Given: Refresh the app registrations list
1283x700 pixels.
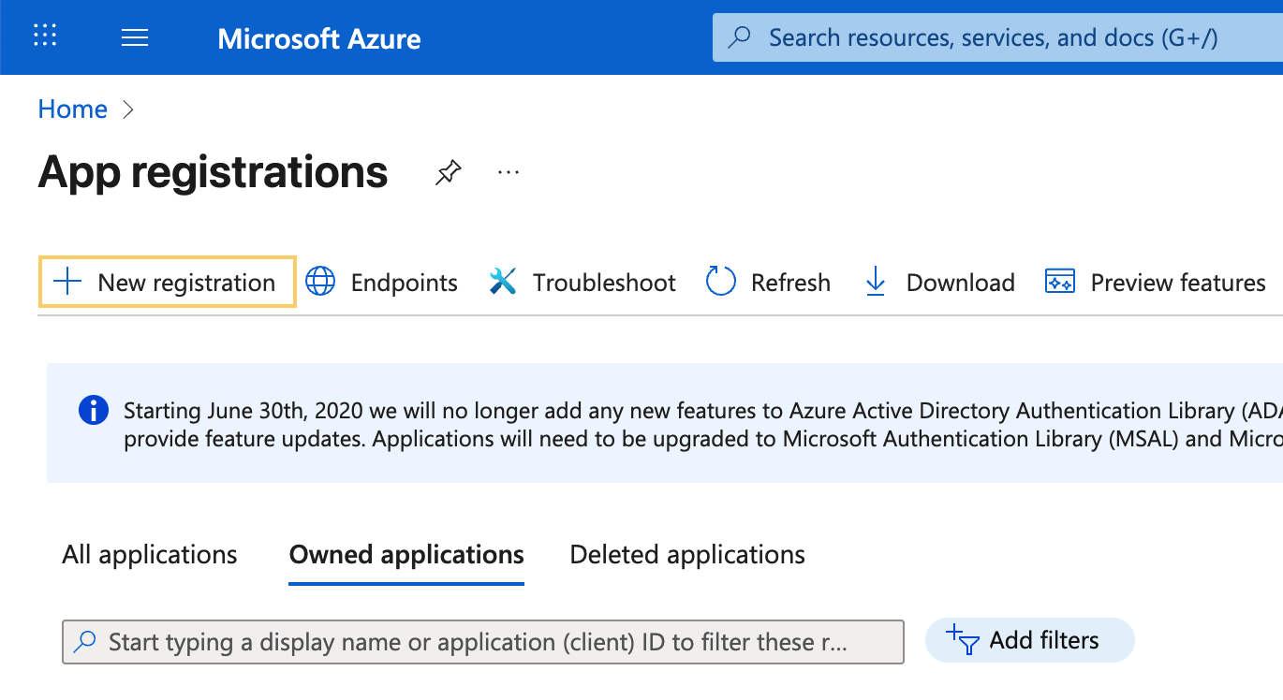Looking at the screenshot, I should (x=768, y=282).
